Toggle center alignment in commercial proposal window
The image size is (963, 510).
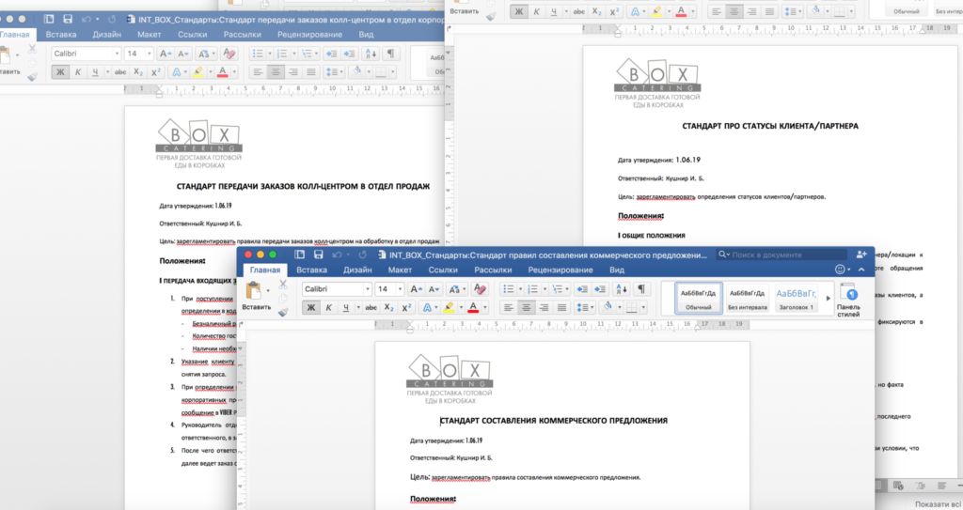point(527,307)
